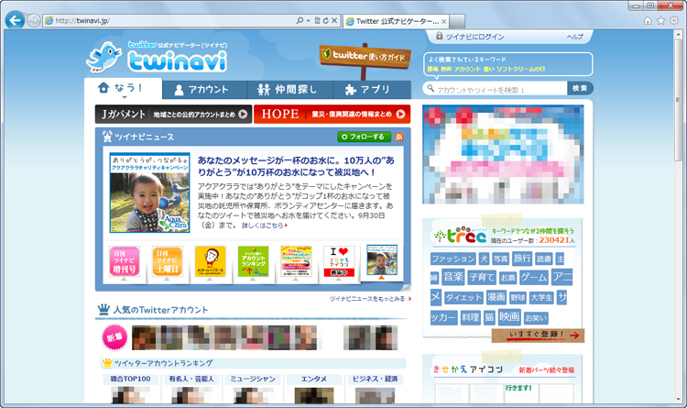Screen dimensions: 687x408
Task: Click the 検索 button
Action: click(x=580, y=89)
